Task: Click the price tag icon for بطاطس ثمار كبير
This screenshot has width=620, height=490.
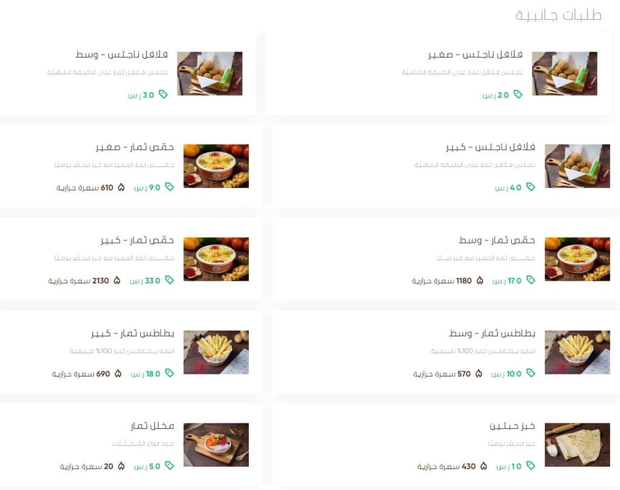Action: (170, 373)
